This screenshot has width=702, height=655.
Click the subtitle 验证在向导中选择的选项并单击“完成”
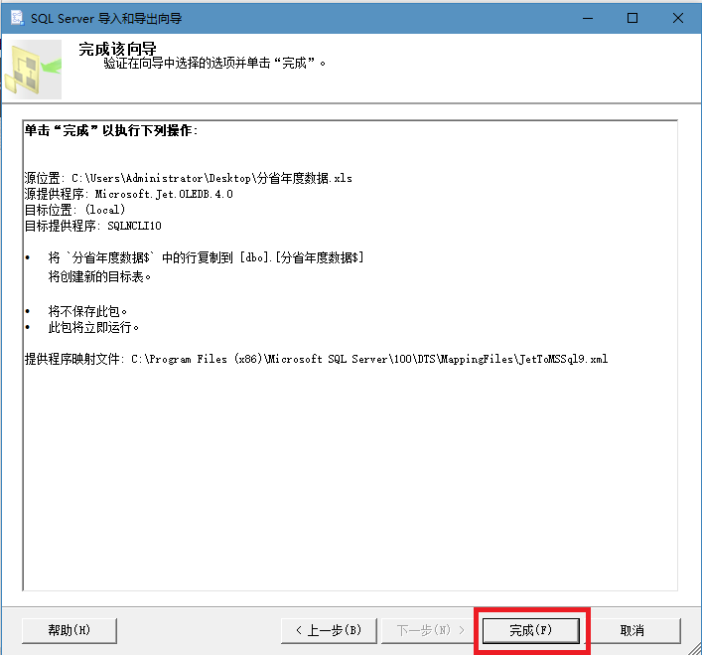(x=214, y=64)
